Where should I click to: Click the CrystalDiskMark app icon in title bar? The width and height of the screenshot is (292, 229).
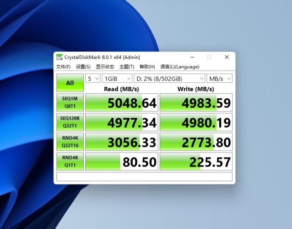coord(60,57)
